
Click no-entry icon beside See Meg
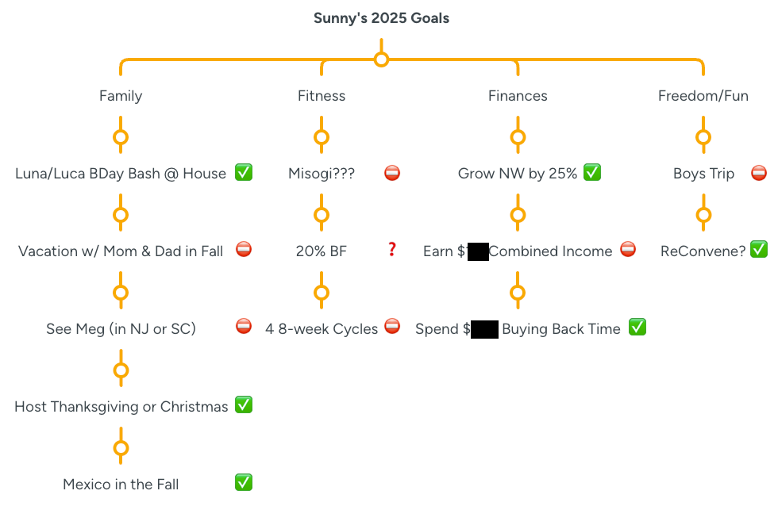point(244,326)
